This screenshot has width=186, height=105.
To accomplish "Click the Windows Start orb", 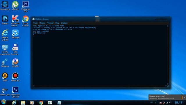I will [3, 102].
